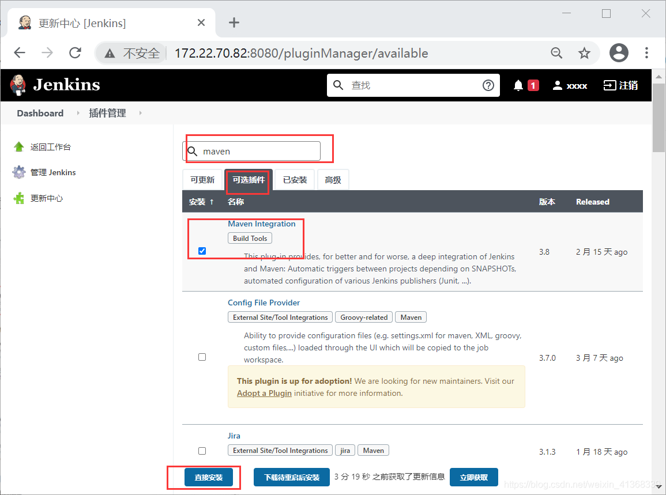The width and height of the screenshot is (666, 495).
Task: Click the 直接安装 button
Action: point(209,477)
